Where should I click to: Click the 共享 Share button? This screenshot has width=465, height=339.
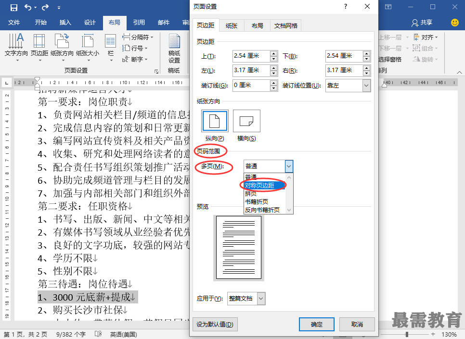[x=422, y=23]
